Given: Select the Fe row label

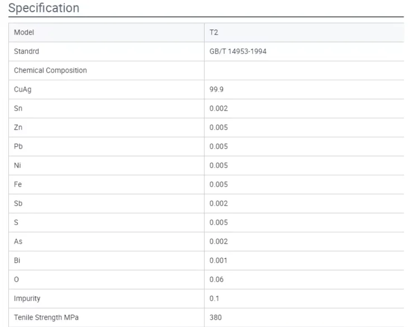Looking at the screenshot, I should (x=18, y=184).
